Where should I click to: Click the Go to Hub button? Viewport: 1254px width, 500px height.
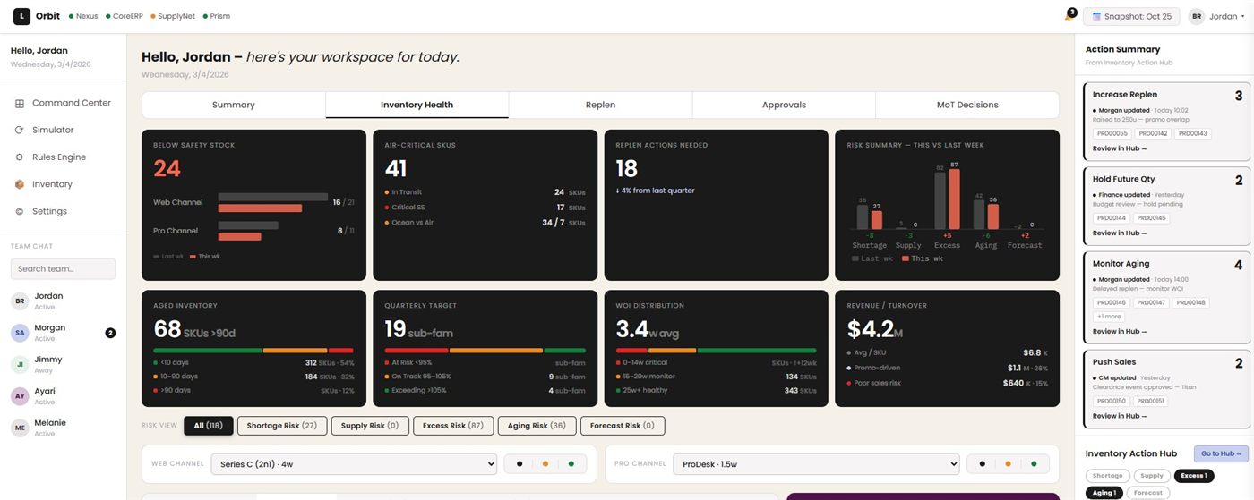pyautogui.click(x=1221, y=453)
